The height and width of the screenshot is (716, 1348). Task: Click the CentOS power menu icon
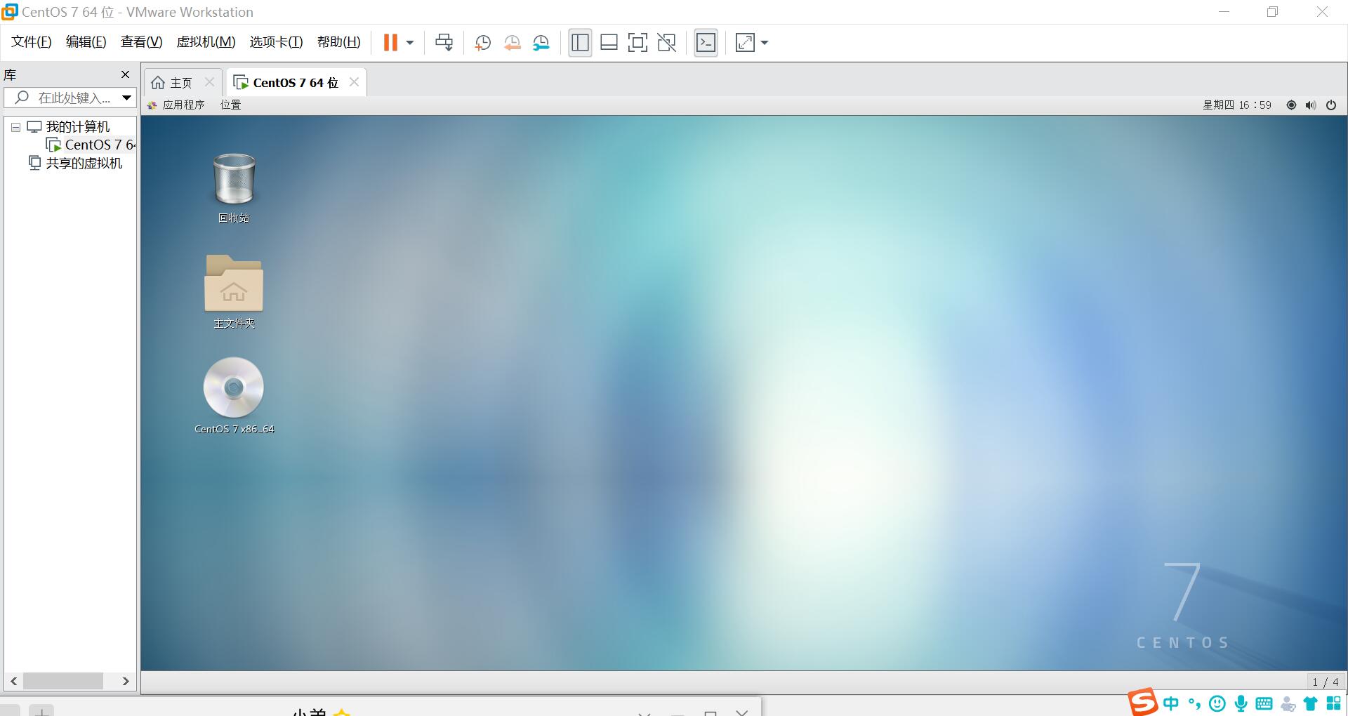pos(1331,105)
